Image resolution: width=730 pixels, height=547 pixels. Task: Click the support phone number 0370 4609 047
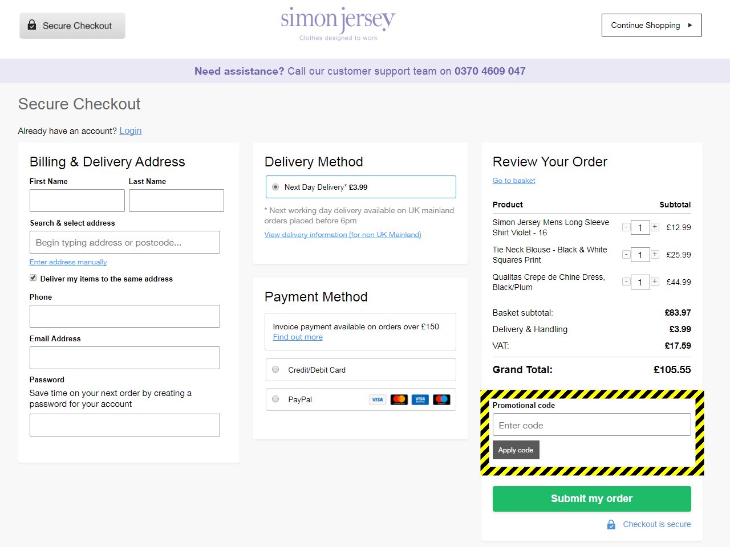click(490, 71)
